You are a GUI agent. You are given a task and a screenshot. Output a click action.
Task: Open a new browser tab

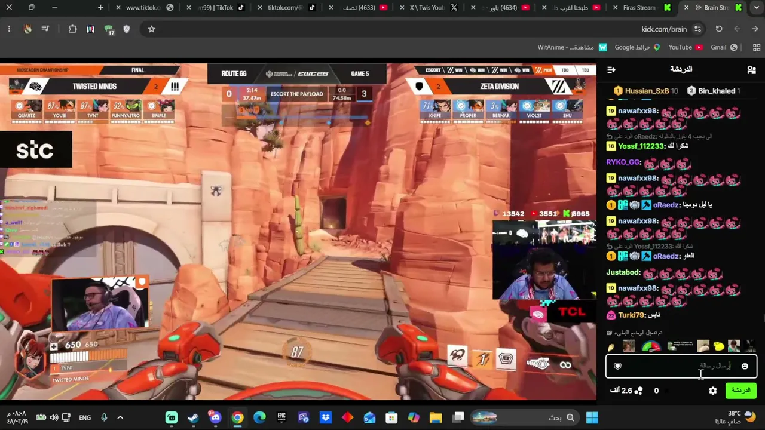pyautogui.click(x=100, y=8)
